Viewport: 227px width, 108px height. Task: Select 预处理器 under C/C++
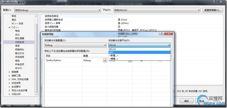[20, 38]
